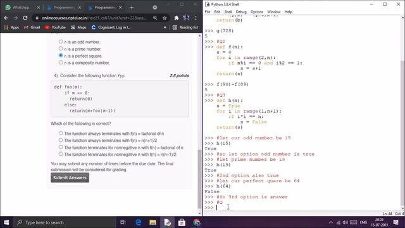
Task: Close the WhatsApp tab
Action: point(39,8)
